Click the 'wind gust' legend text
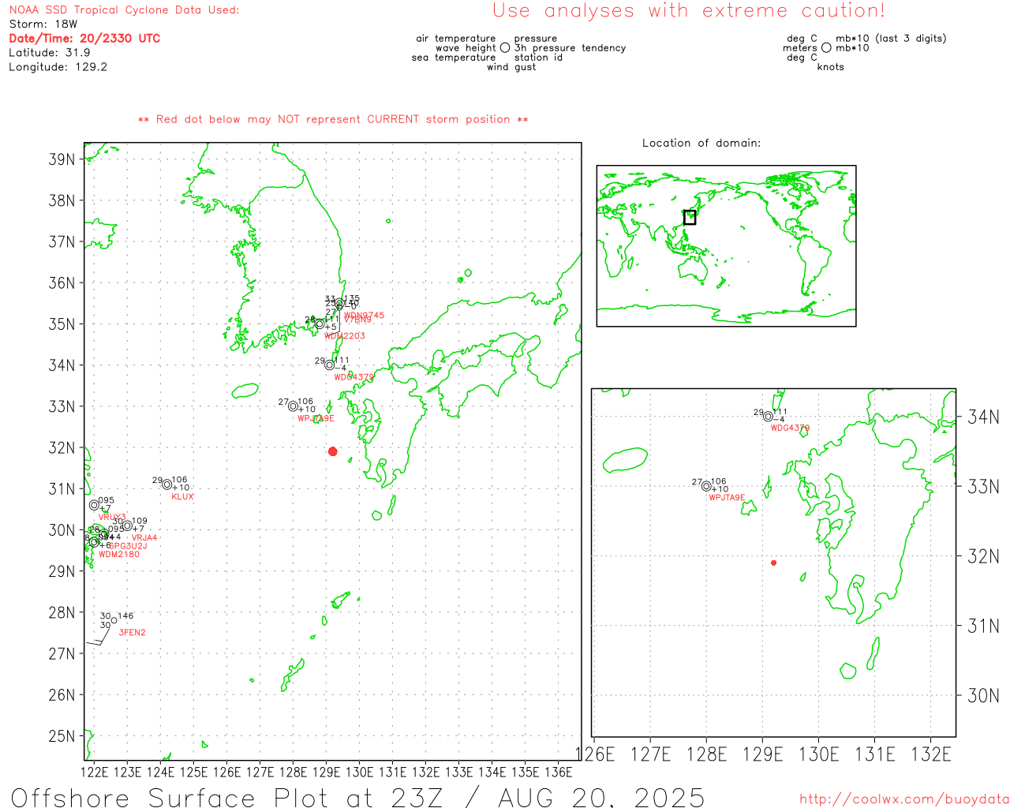This screenshot has height=808, width=1010. tap(511, 67)
